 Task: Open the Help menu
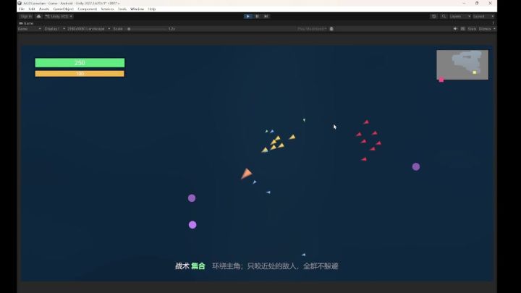pos(152,9)
